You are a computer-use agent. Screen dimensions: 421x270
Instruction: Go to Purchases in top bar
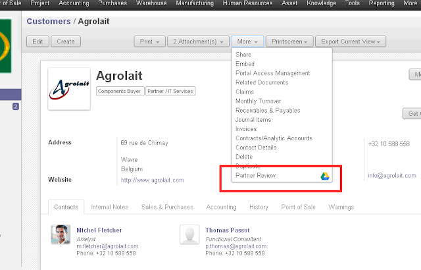(112, 3)
